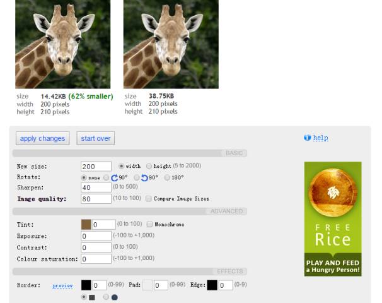Open the Free Rice advertisement banner
382x303 pixels.
(x=333, y=219)
